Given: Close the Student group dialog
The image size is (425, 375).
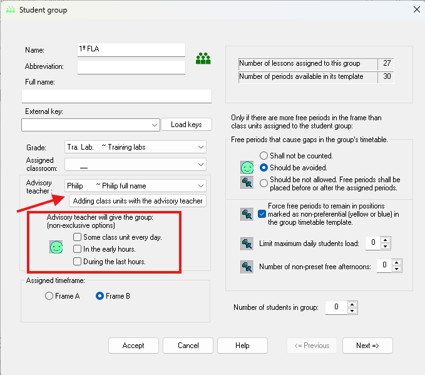Looking at the screenshot, I should point(417,10).
